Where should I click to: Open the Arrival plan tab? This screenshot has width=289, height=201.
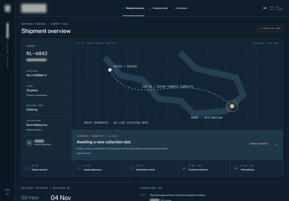[x=180, y=8]
